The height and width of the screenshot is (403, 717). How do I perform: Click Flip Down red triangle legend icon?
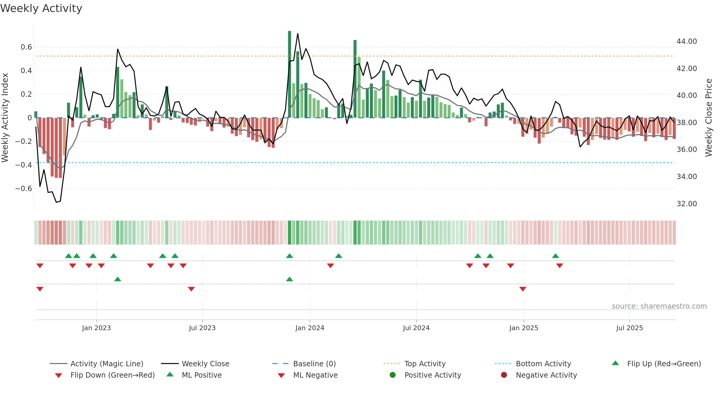coord(59,376)
